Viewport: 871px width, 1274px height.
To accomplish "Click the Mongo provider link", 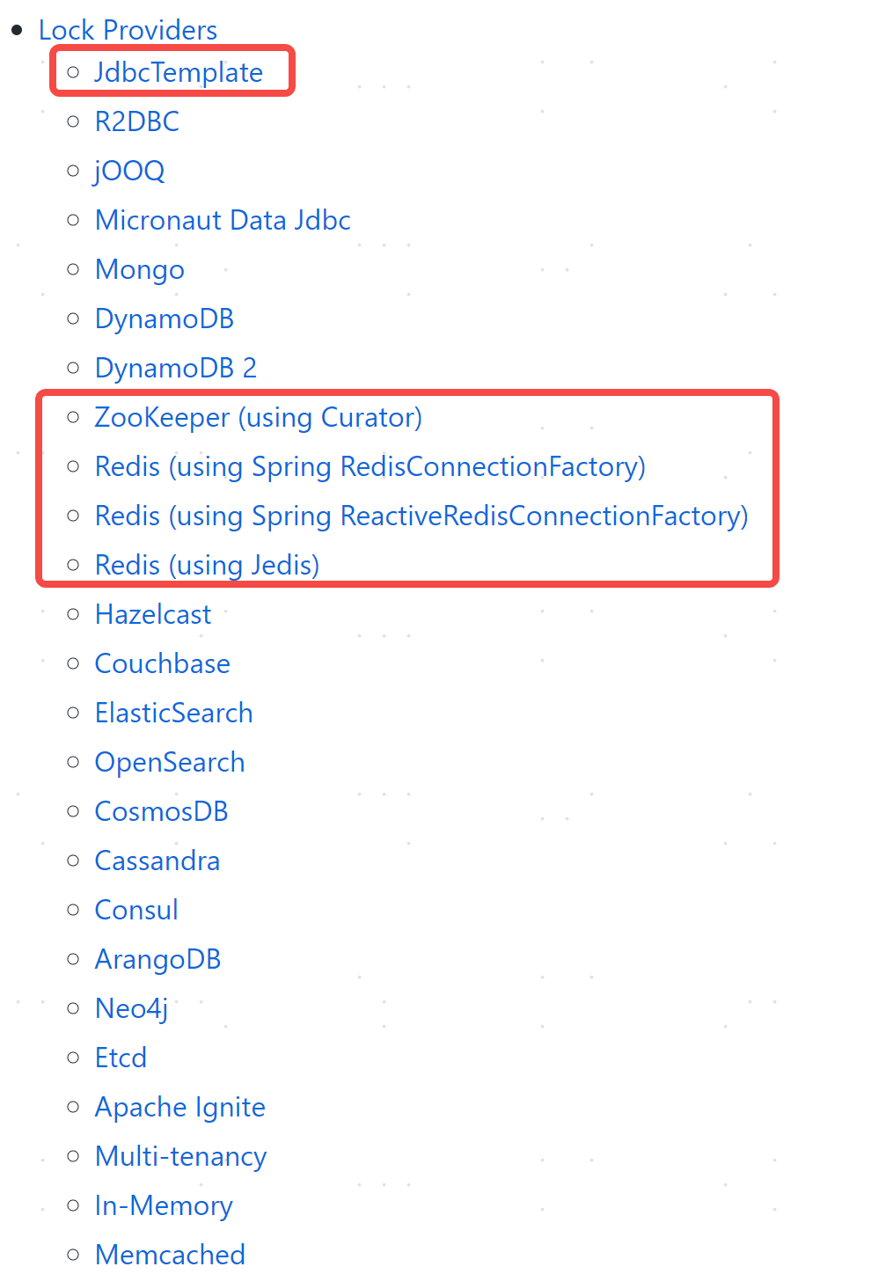I will tap(139, 269).
